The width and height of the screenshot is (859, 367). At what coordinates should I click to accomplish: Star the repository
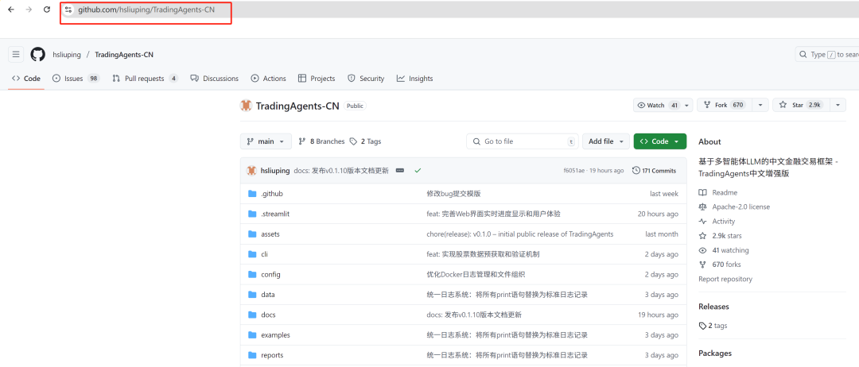801,105
